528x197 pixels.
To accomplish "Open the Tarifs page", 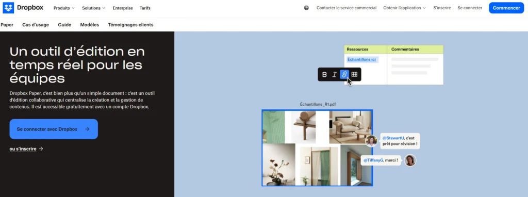I will [x=145, y=8].
